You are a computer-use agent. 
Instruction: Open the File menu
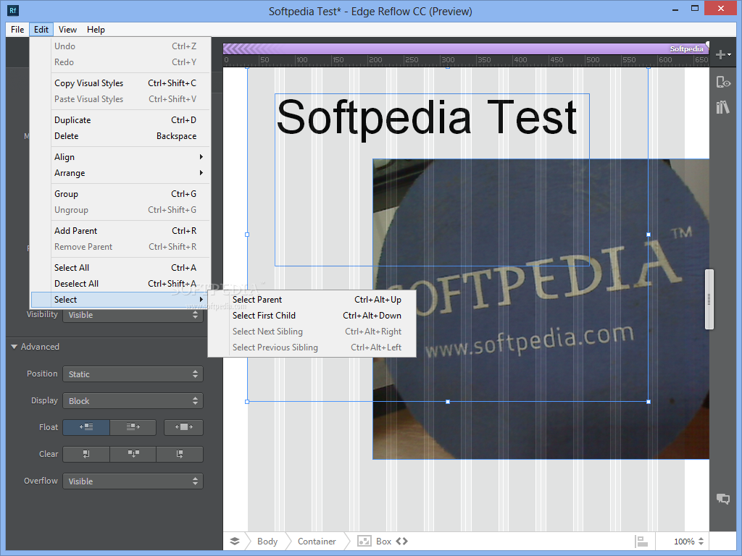(x=17, y=29)
